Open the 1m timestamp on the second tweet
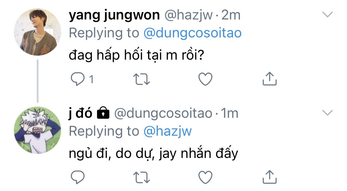This screenshot has width=347, height=191. (229, 113)
